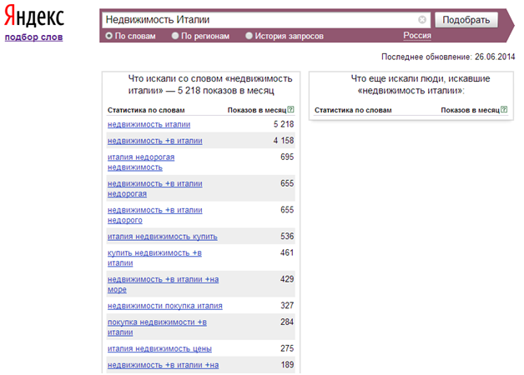
Task: Click the left 'Статистика по словам' column header
Action: click(x=146, y=110)
